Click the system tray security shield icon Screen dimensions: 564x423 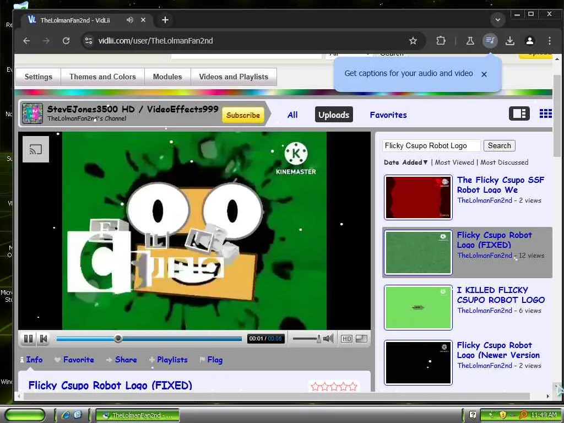tap(502, 415)
